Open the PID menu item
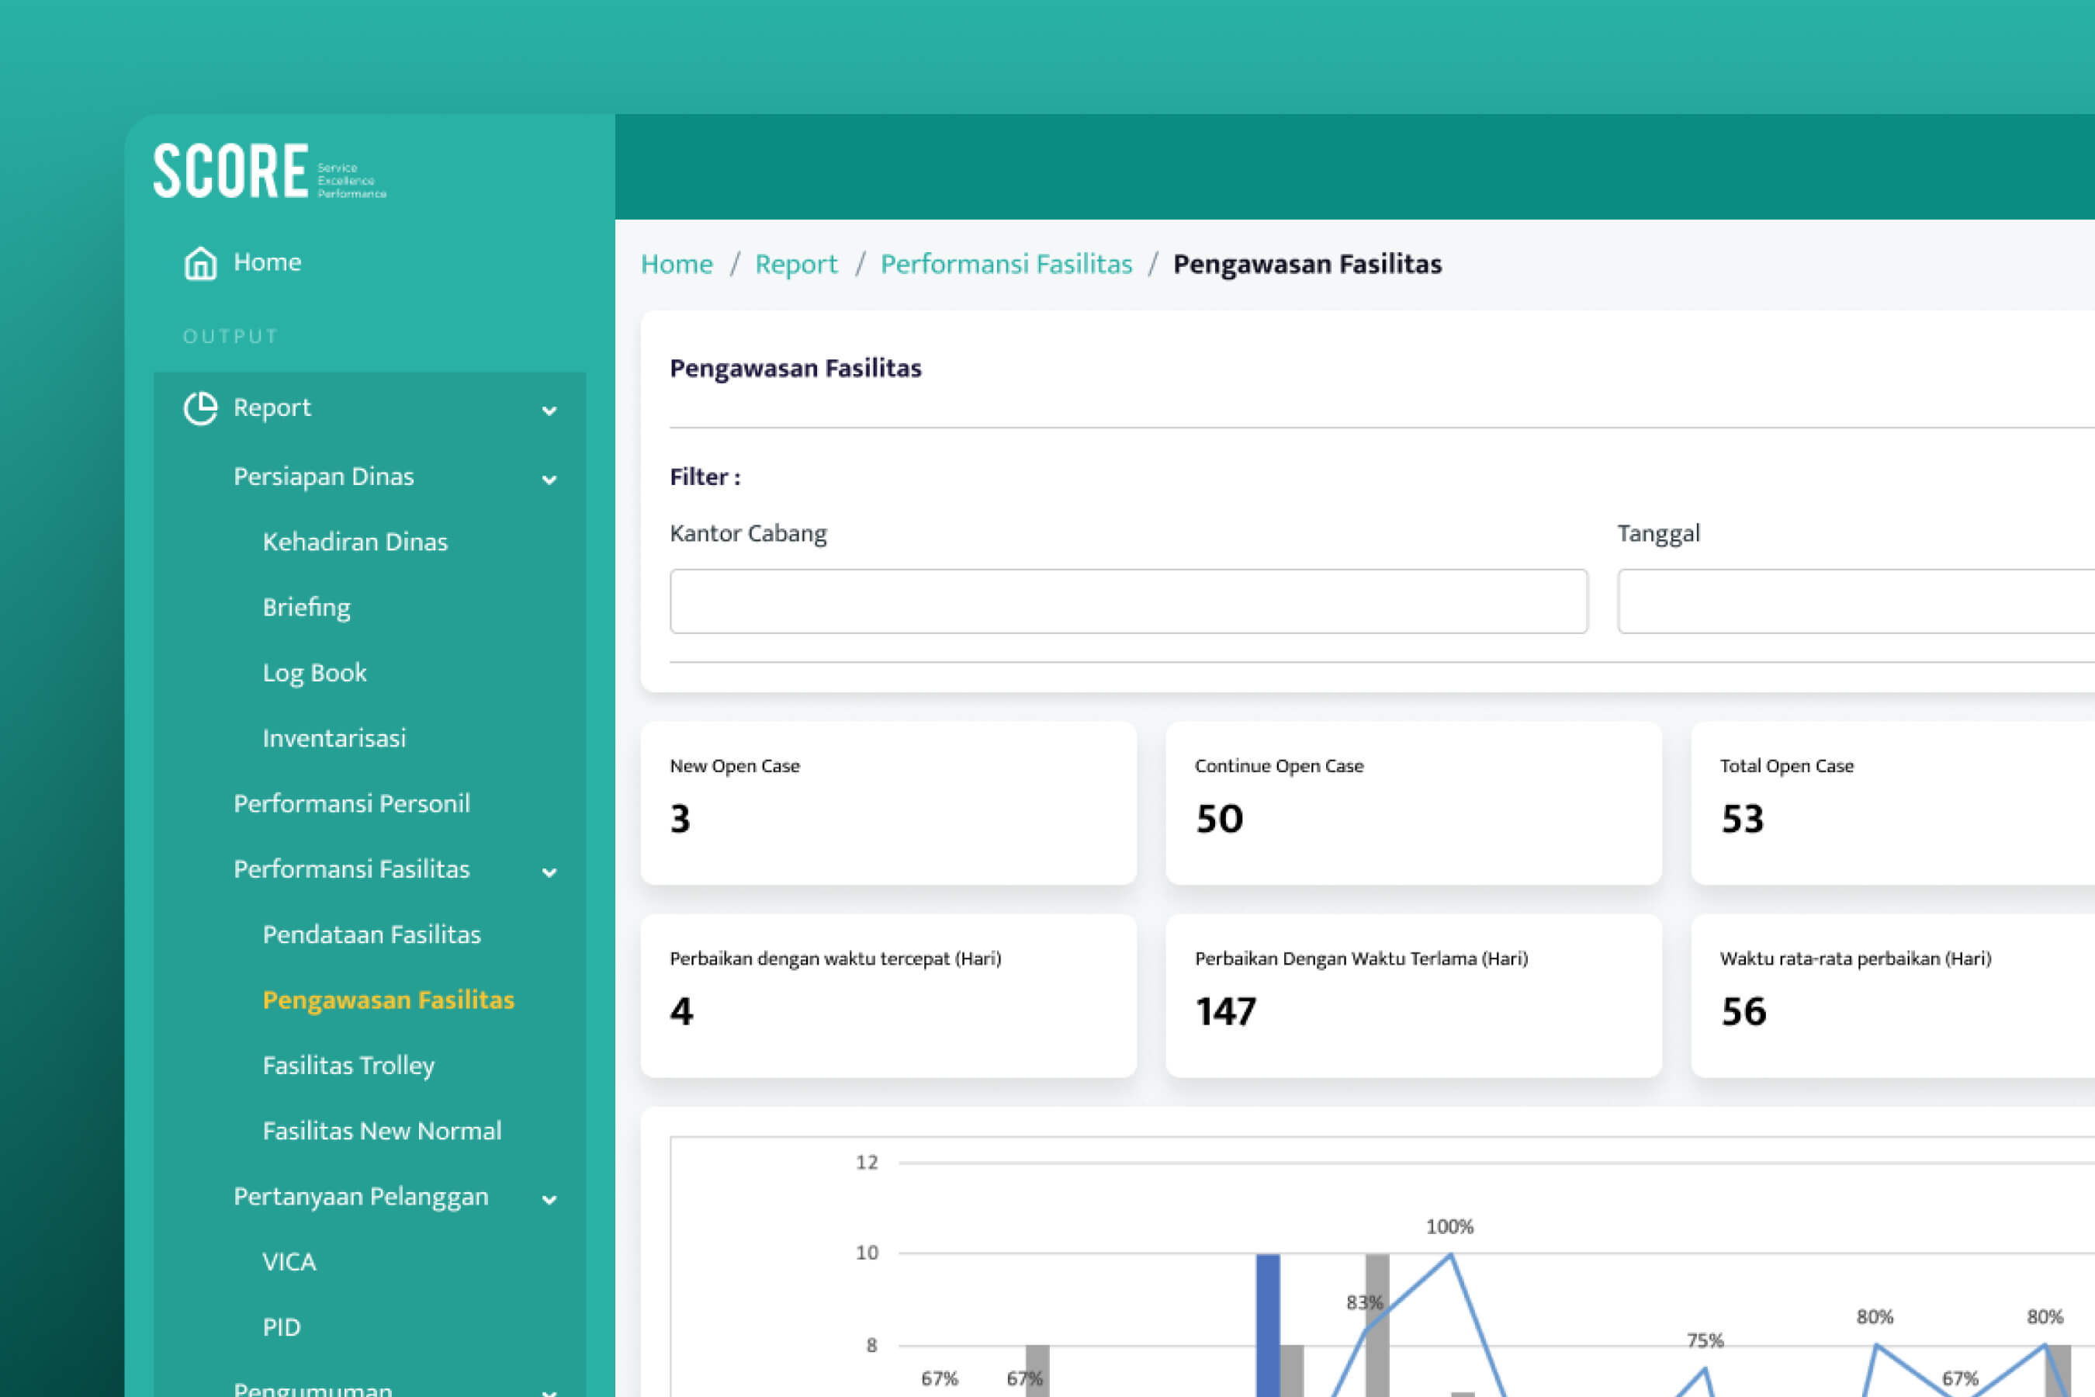The height and width of the screenshot is (1397, 2095). (x=282, y=1327)
